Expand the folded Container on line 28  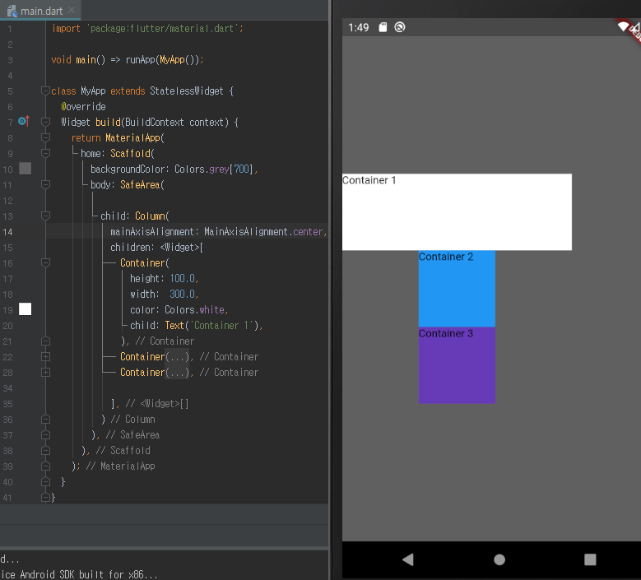(x=45, y=373)
